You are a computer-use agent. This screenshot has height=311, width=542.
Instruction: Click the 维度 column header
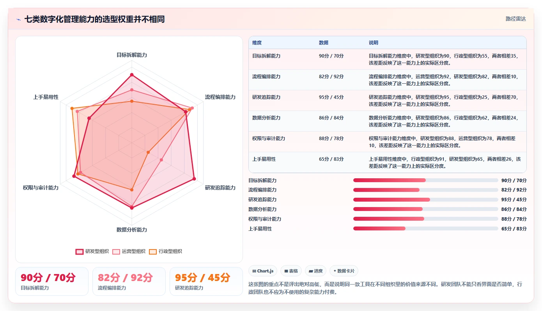257,43
